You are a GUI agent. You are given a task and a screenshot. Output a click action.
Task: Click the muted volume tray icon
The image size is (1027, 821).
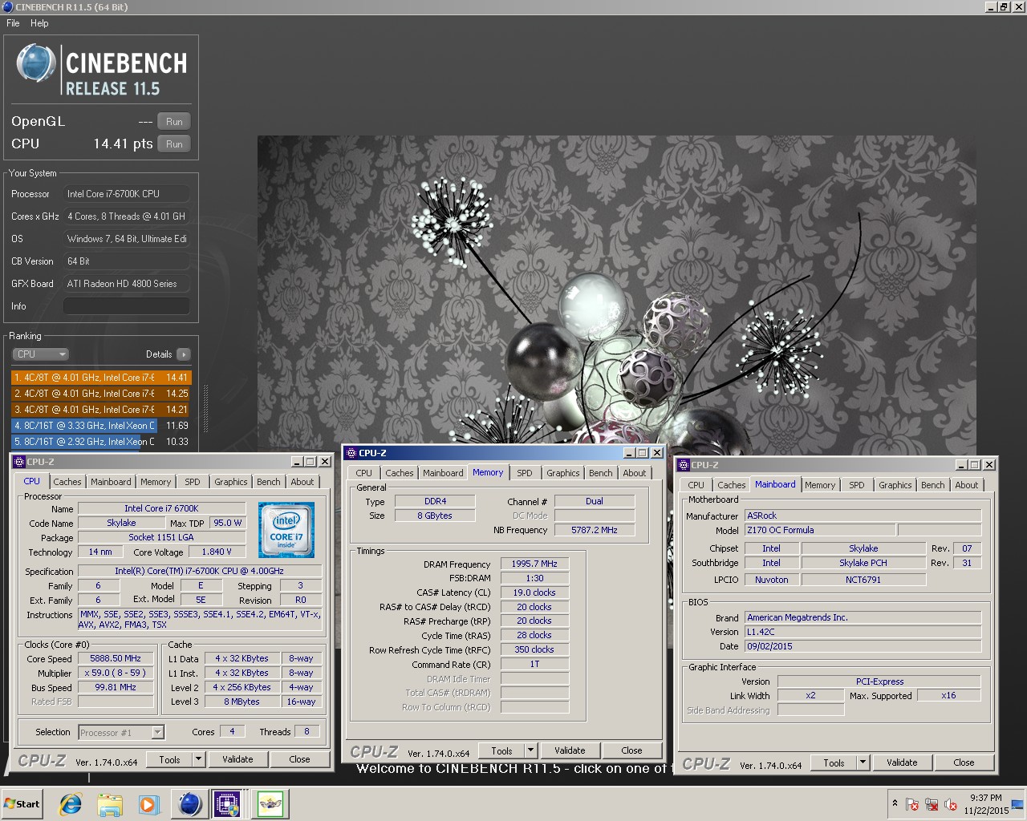(x=951, y=804)
